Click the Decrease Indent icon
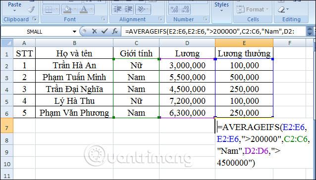 pyautogui.click(x=117, y=9)
